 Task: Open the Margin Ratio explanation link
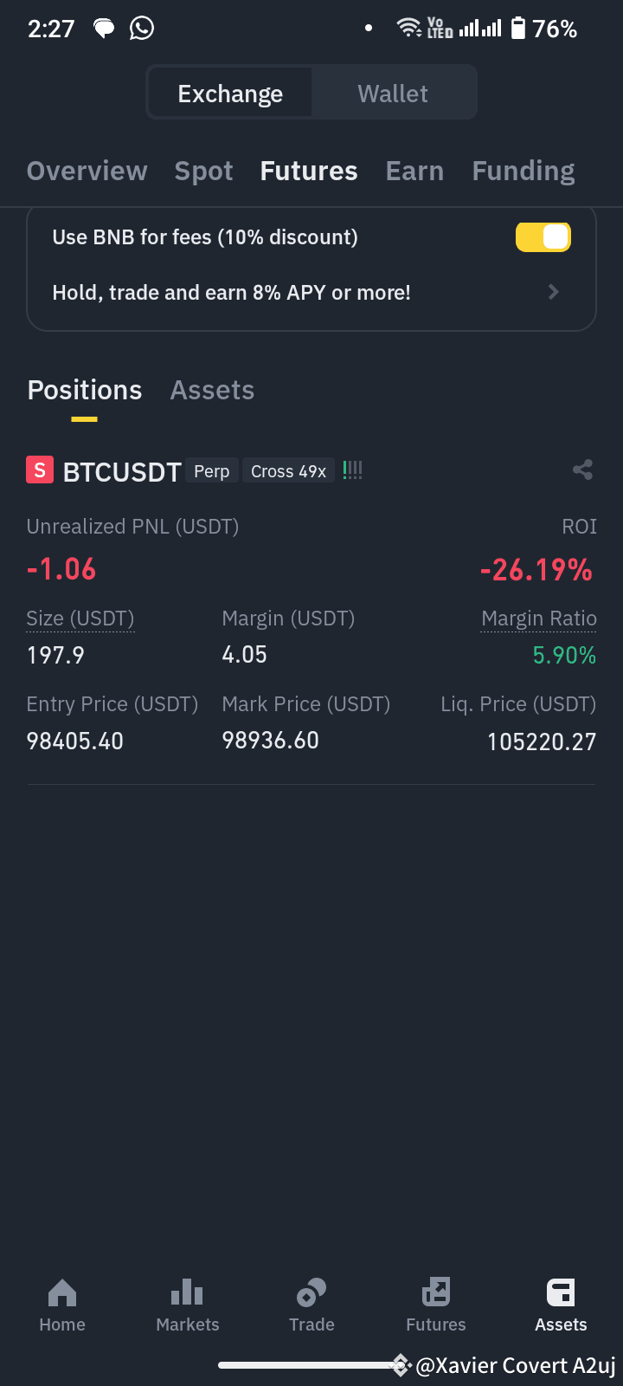click(x=539, y=619)
